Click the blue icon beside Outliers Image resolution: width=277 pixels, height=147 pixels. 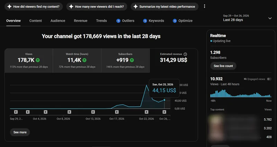point(118,21)
